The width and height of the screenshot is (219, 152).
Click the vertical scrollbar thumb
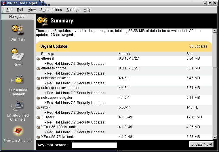[x=215, y=50]
